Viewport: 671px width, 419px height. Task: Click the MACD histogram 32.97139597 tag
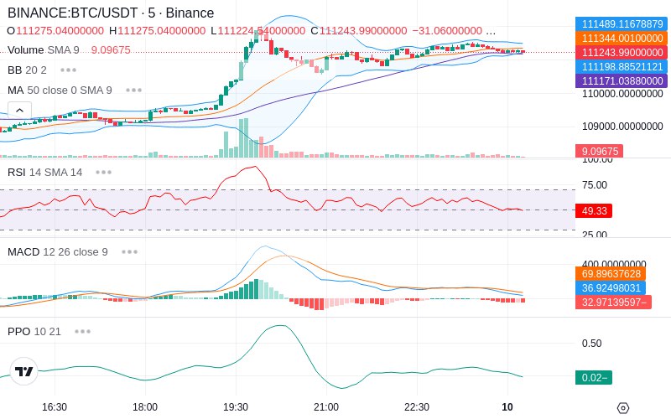(613, 302)
